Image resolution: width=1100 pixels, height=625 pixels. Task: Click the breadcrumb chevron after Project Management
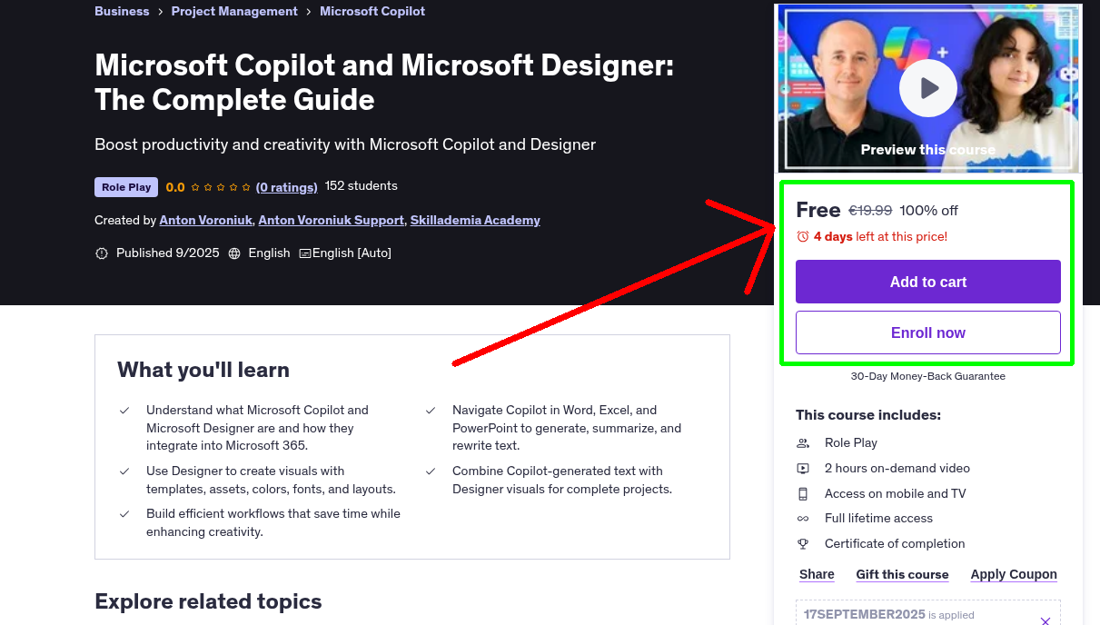309,12
